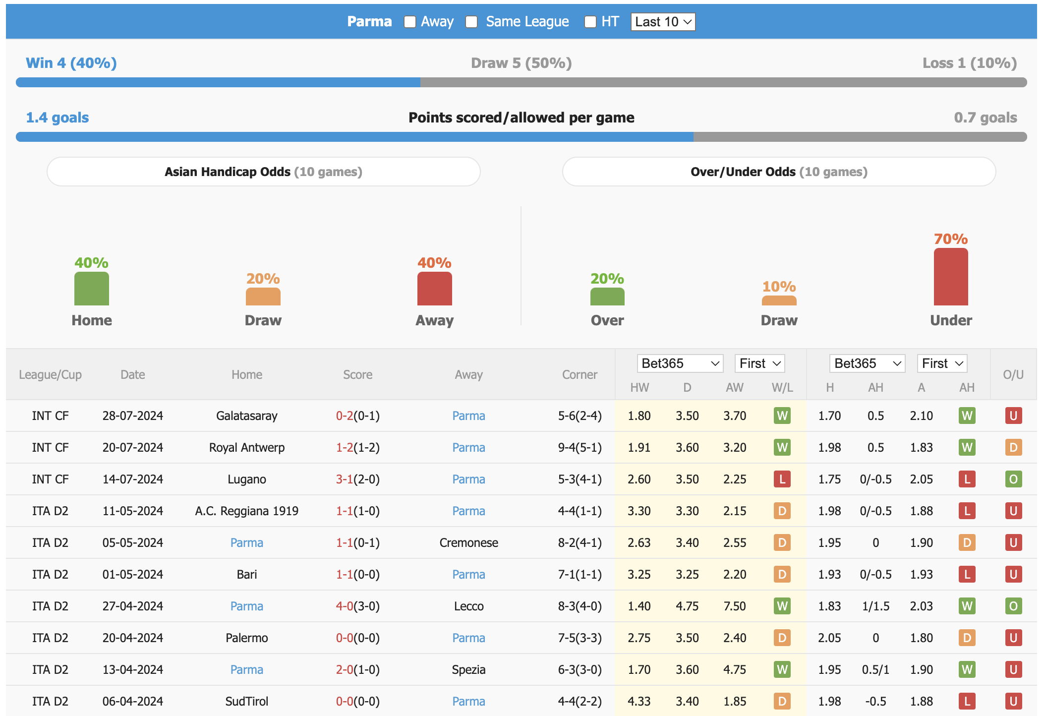
Task: Tick the HT checkbox
Action: (590, 22)
